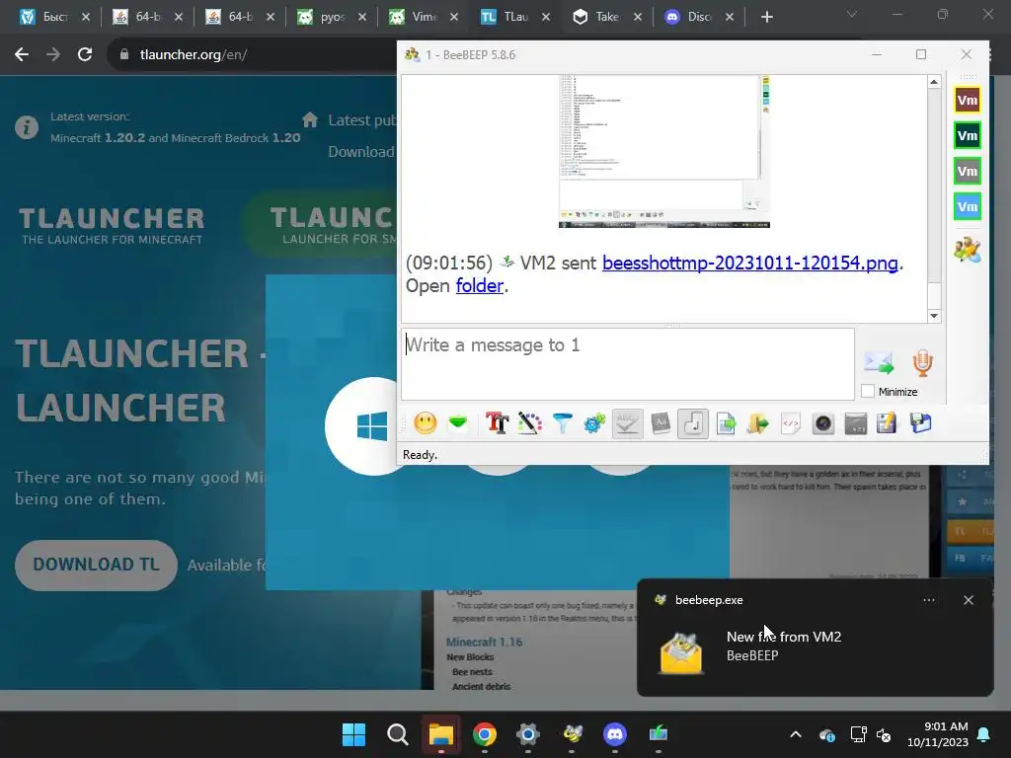Click the send file icon with green arrow
This screenshot has width=1011, height=758.
[726, 423]
